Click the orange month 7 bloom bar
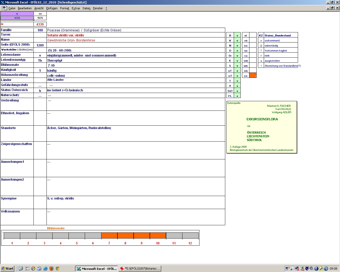 pos(109,235)
